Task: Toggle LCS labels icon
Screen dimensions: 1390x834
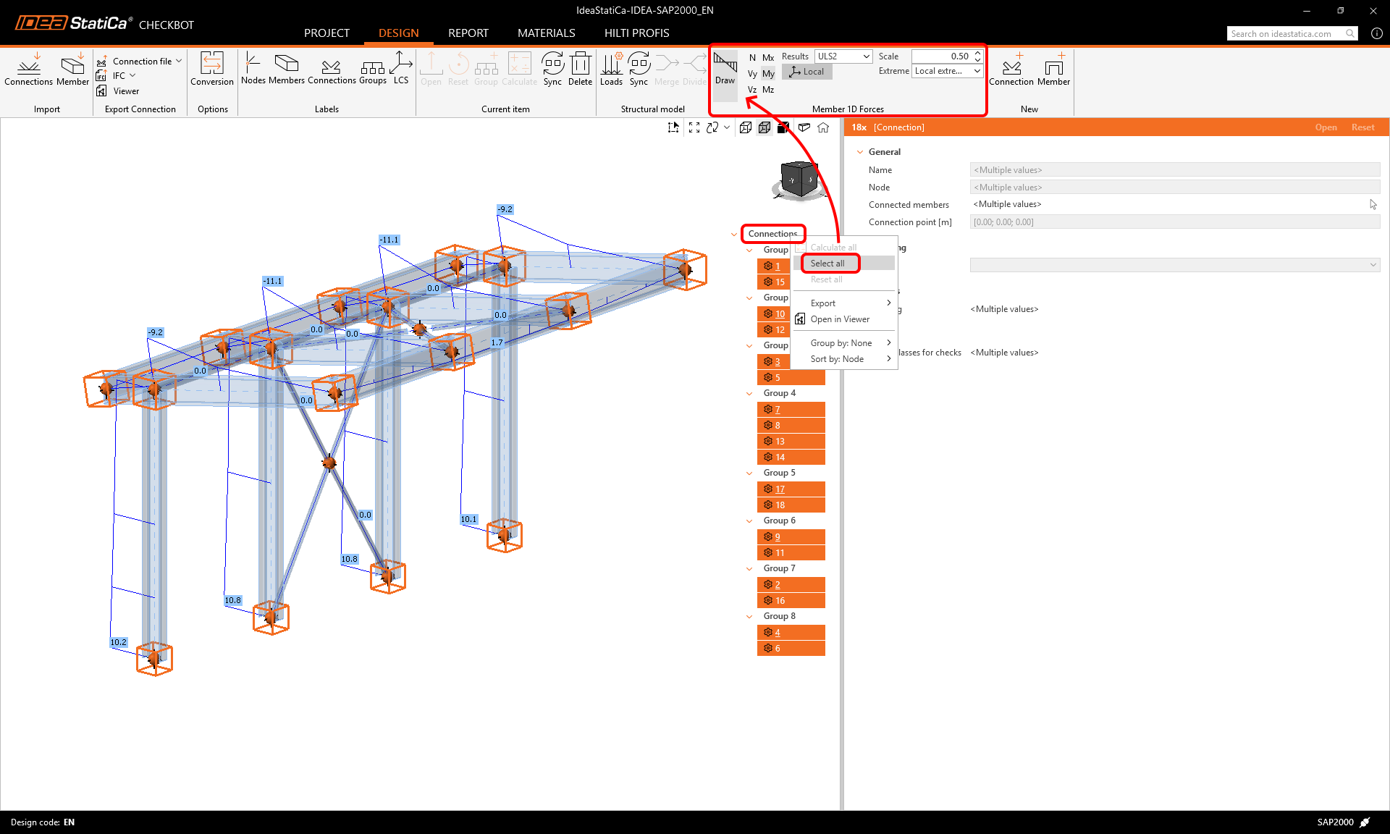Action: [x=401, y=69]
